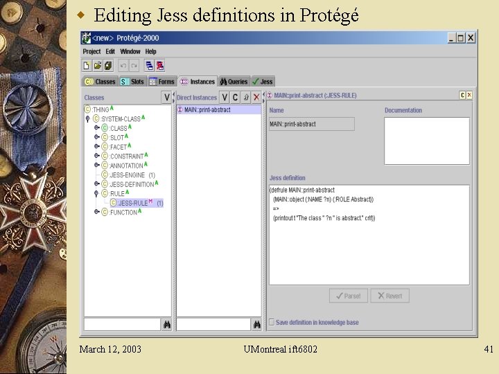This screenshot has width=499, height=374.
Task: Click the Save Project toolbar icon
Action: point(108,66)
